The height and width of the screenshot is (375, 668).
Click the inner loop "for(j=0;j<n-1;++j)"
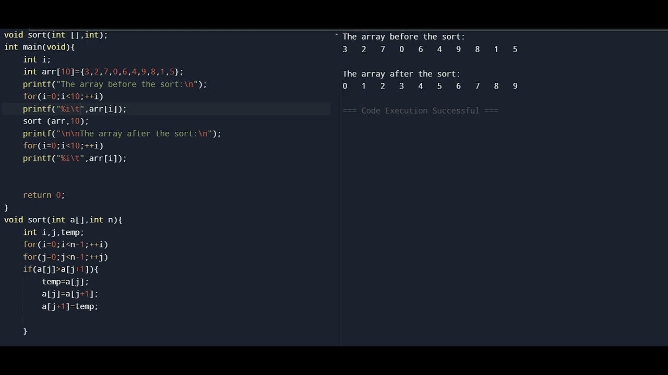(x=65, y=257)
